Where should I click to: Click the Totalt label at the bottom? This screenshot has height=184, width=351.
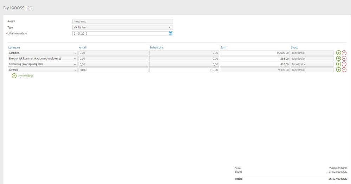tap(239, 179)
